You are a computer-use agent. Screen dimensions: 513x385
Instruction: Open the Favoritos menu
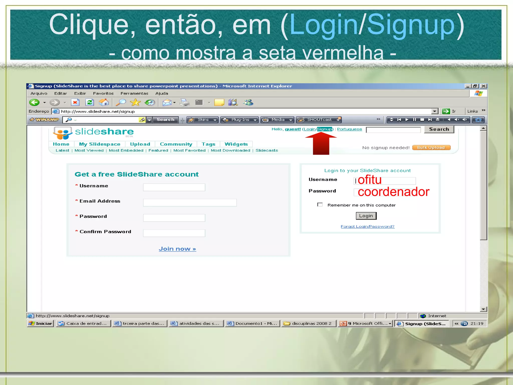point(103,93)
